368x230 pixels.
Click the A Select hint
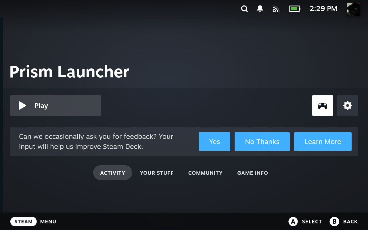point(305,221)
